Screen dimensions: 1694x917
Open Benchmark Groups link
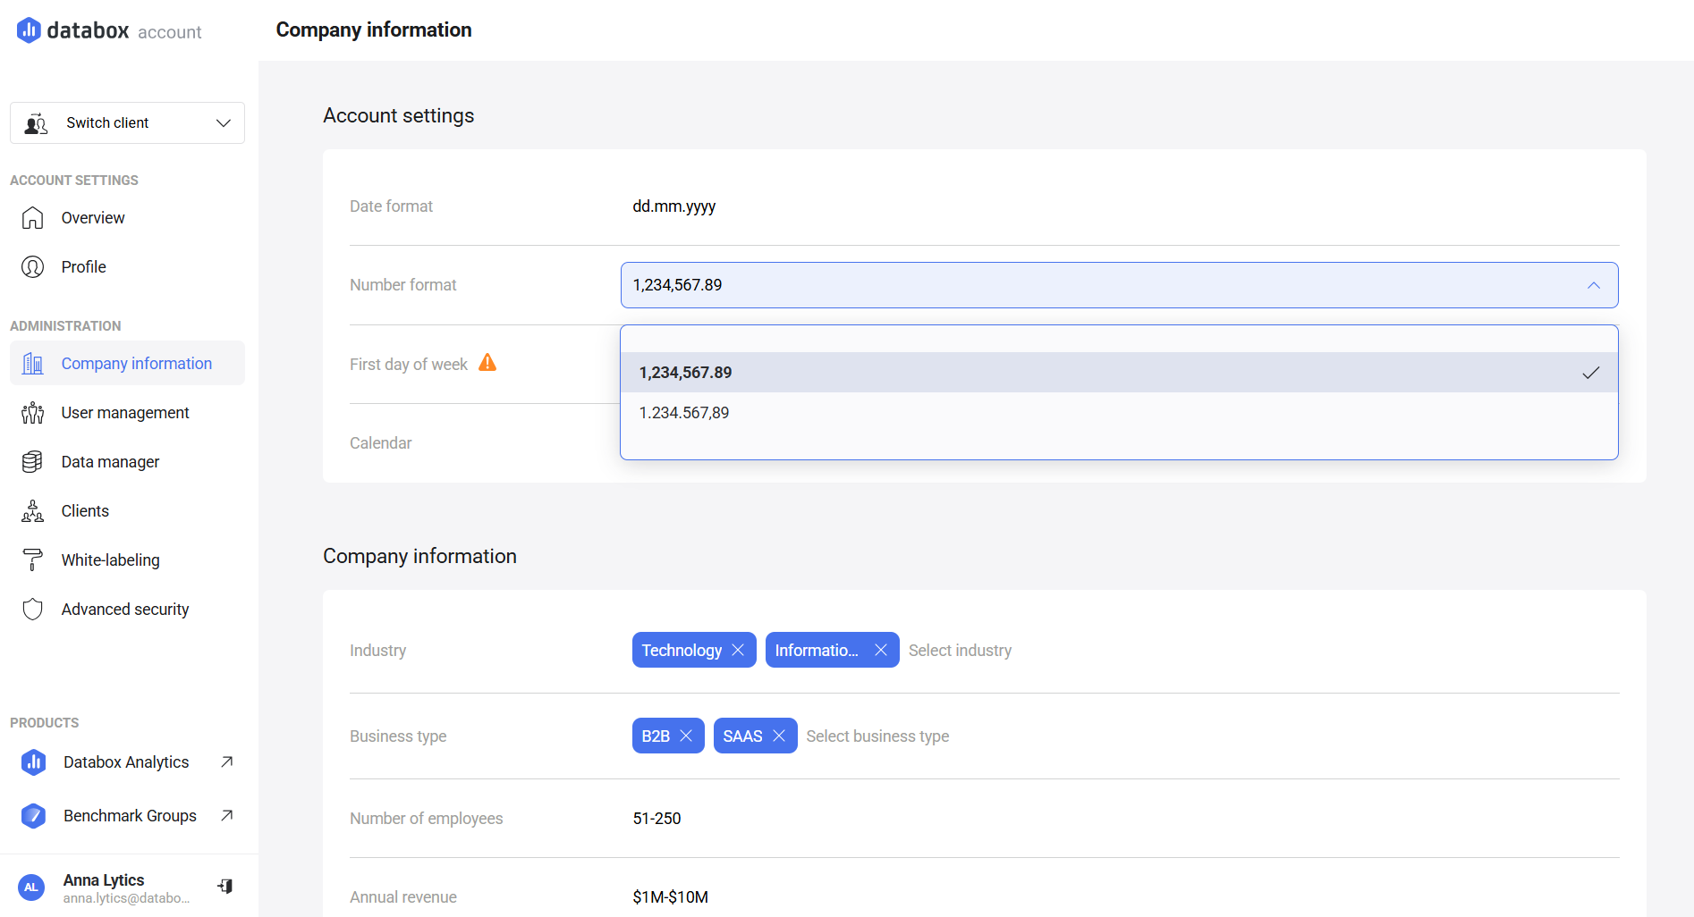click(130, 816)
